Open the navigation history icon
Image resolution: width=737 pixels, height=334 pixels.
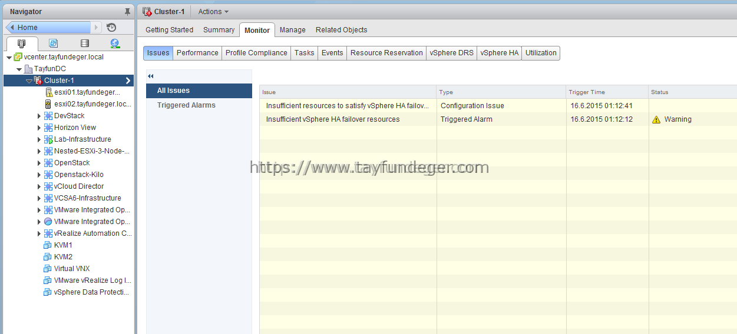(x=111, y=28)
